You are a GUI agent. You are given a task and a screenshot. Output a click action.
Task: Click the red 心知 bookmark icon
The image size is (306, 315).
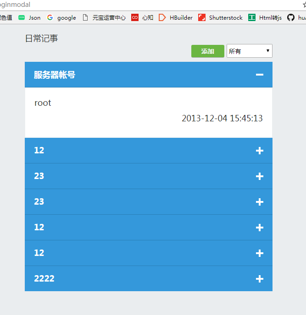[x=135, y=17]
